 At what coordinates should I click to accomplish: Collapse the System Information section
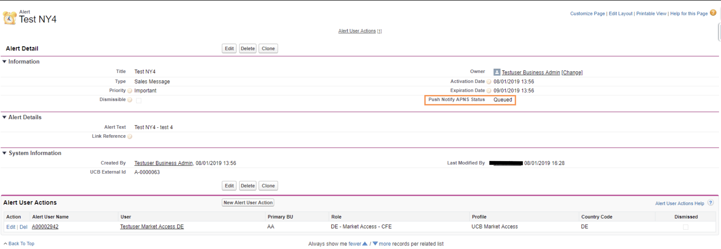point(4,153)
